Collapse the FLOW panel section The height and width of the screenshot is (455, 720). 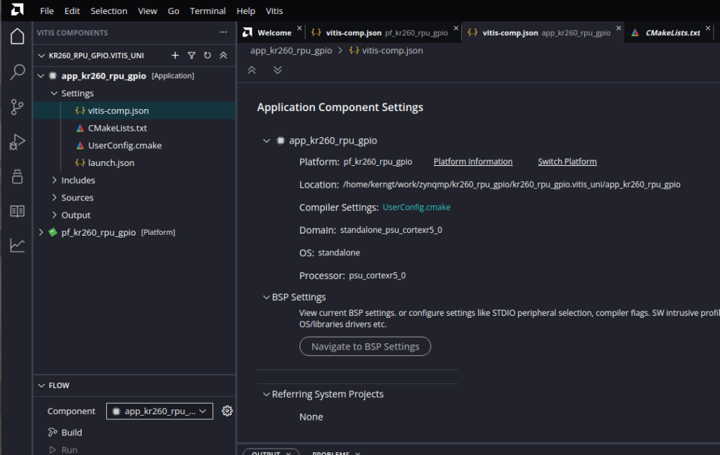click(x=41, y=385)
